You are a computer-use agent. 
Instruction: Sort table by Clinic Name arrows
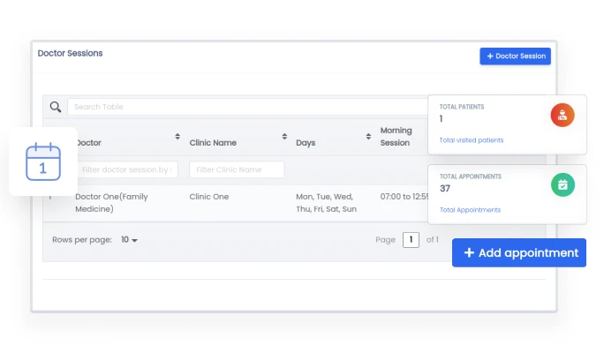[x=284, y=137]
